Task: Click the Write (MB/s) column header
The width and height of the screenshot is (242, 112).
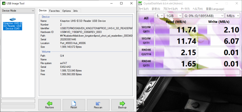Action: [219, 22]
